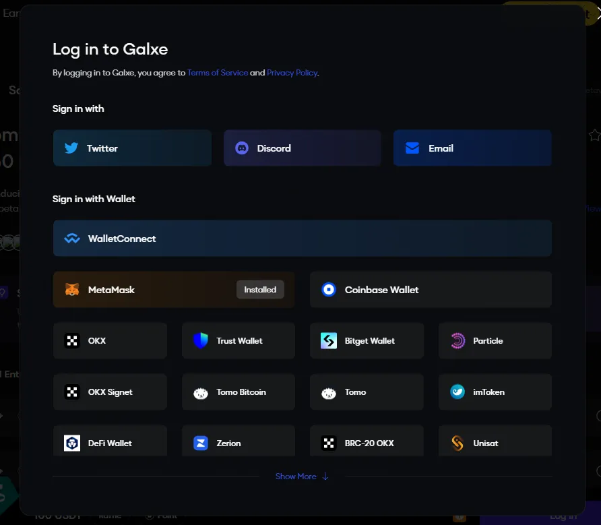
Task: Select the Unisat wallet option
Action: coord(495,443)
